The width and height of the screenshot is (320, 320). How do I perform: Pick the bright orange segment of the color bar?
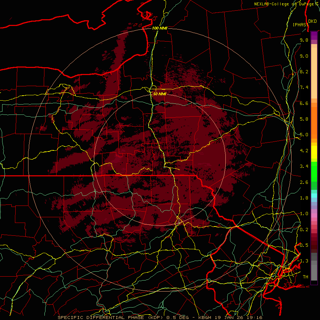[314, 123]
